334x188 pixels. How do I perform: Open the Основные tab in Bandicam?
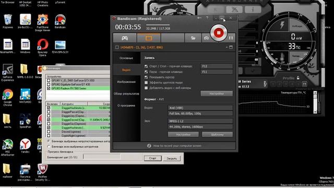coord(126,58)
